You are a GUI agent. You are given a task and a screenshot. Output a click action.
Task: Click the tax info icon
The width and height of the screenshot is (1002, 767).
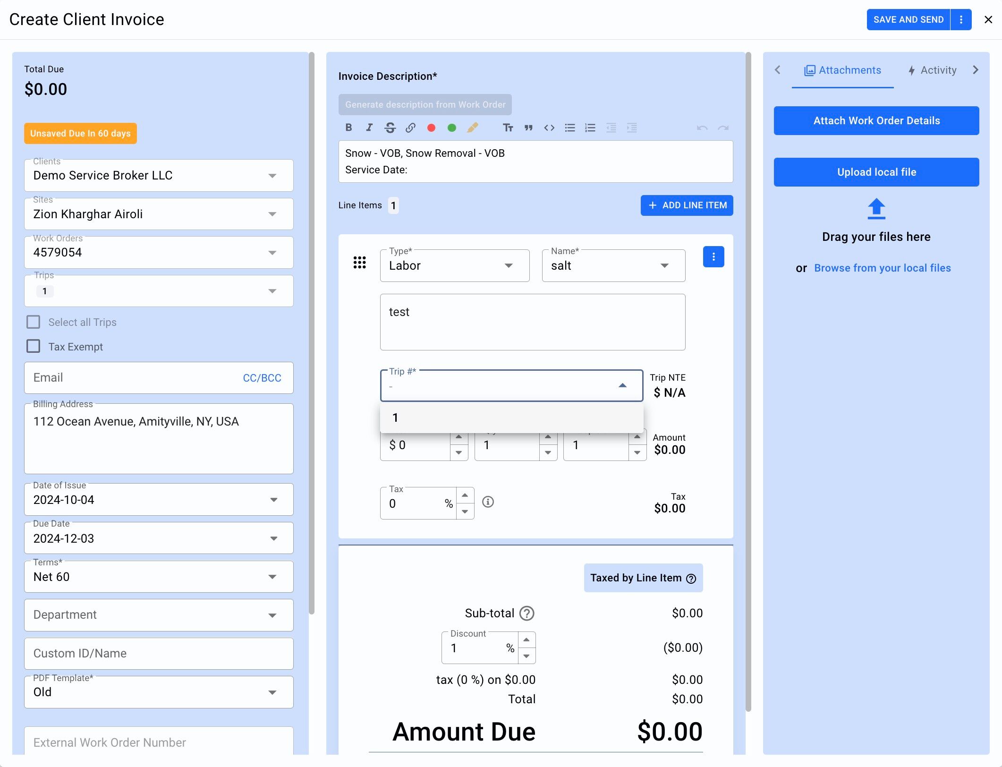488,502
